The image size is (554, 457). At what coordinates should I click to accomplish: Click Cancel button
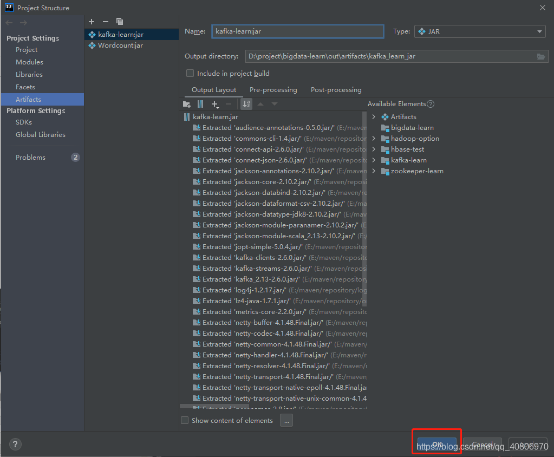pos(483,445)
